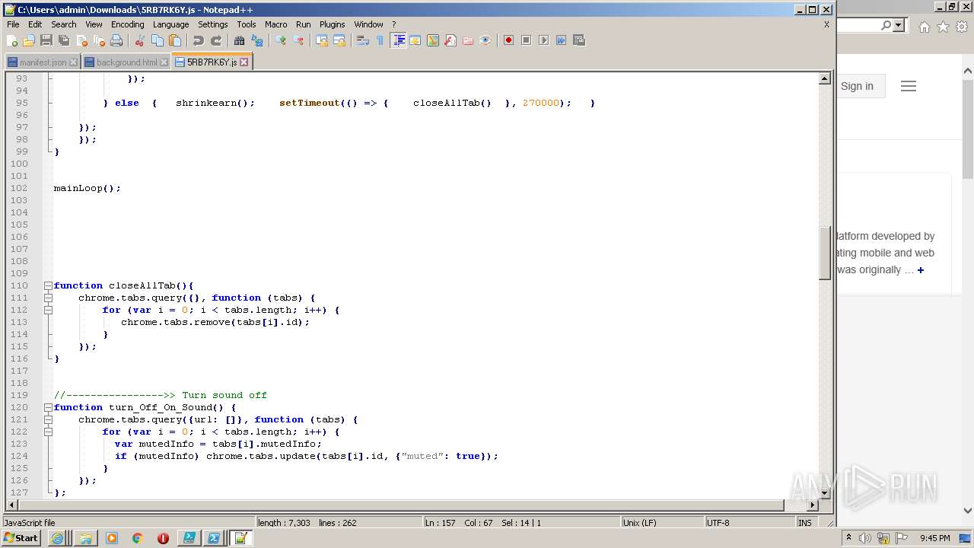Open Find with binoculars icon
This screenshot has width=974, height=548.
coord(240,40)
